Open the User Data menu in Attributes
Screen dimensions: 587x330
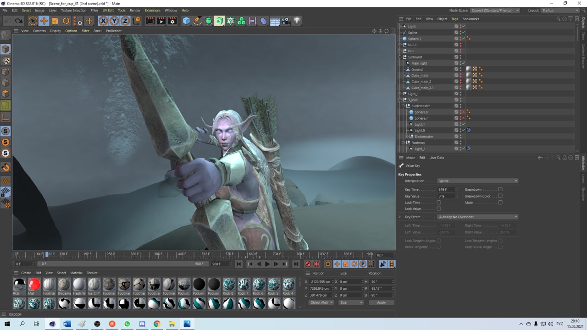pyautogui.click(x=437, y=158)
